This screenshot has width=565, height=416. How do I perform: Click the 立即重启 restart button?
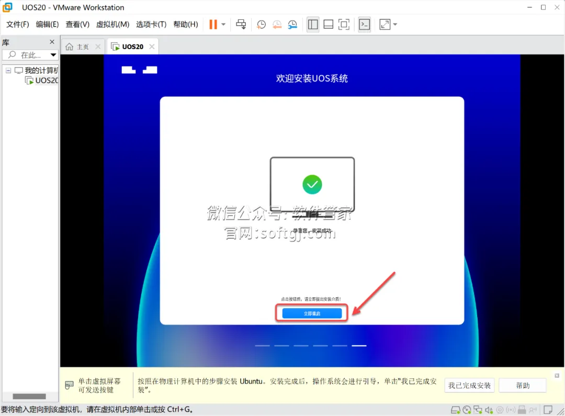312,313
